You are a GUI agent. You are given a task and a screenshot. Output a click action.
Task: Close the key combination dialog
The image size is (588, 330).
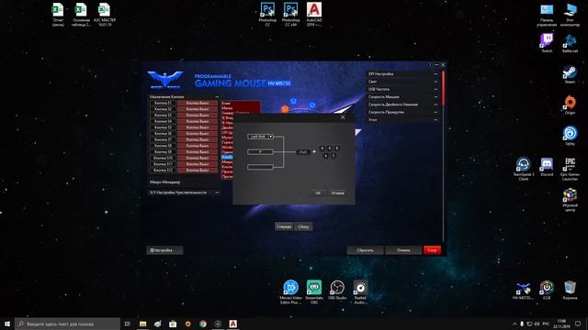click(343, 117)
